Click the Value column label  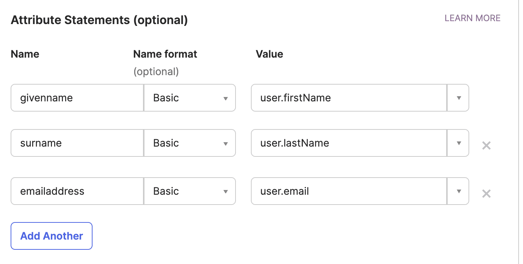click(x=269, y=54)
